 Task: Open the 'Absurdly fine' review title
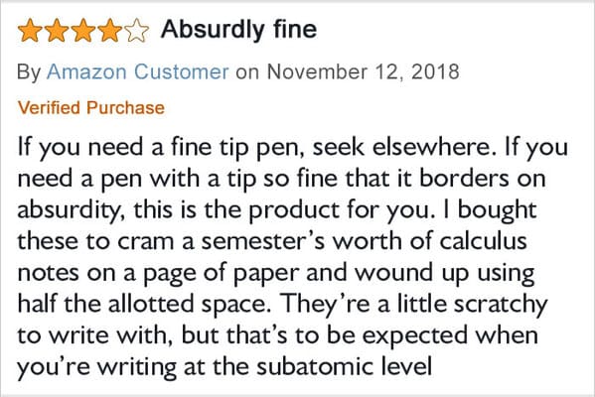click(238, 30)
